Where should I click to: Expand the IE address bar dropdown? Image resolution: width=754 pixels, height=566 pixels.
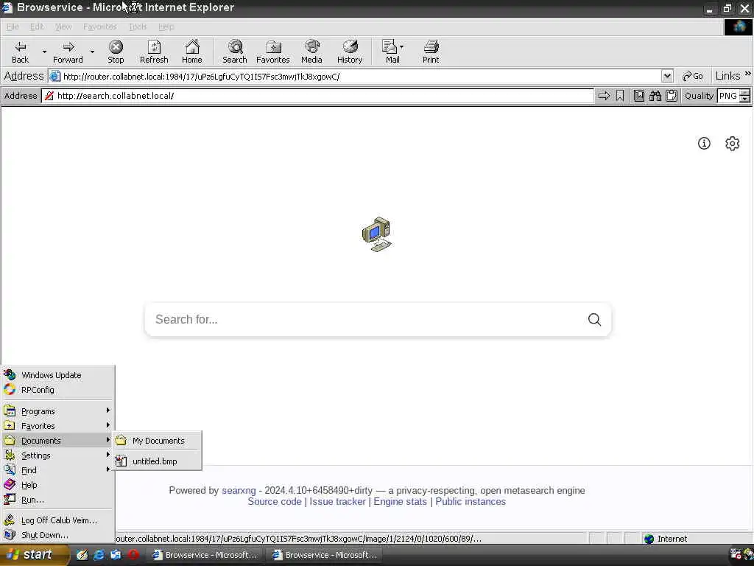667,76
